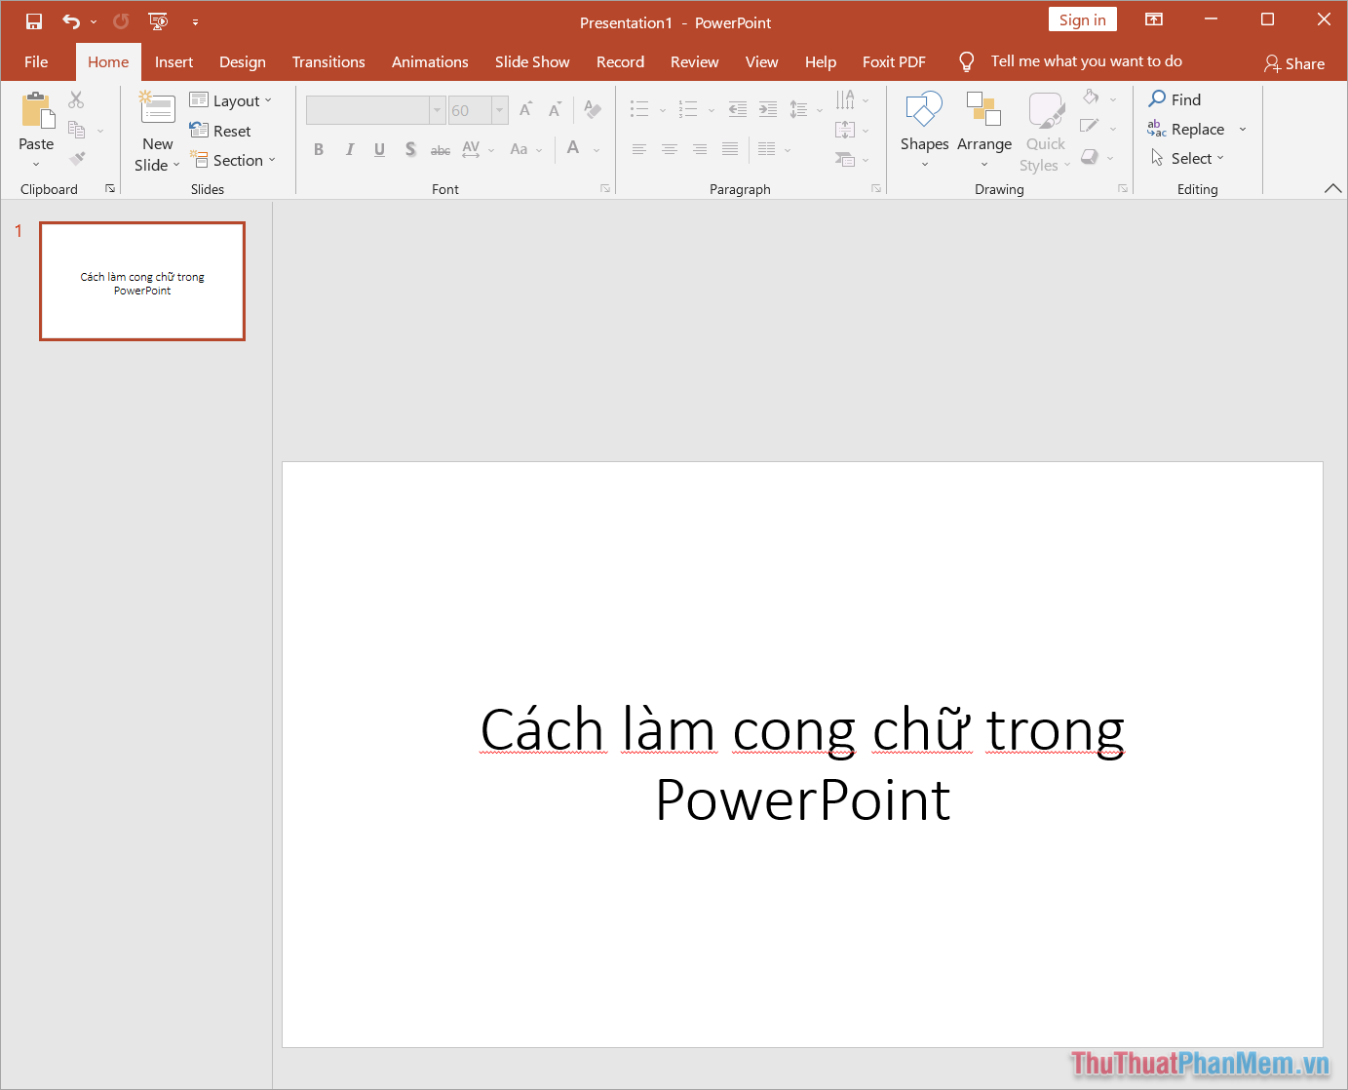Viewport: 1348px width, 1090px height.
Task: Click the Cut scissors icon
Action: coord(76,98)
